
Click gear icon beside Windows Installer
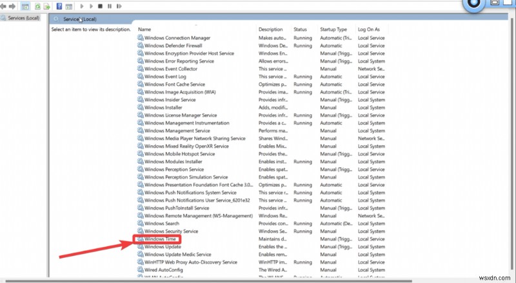click(x=141, y=107)
